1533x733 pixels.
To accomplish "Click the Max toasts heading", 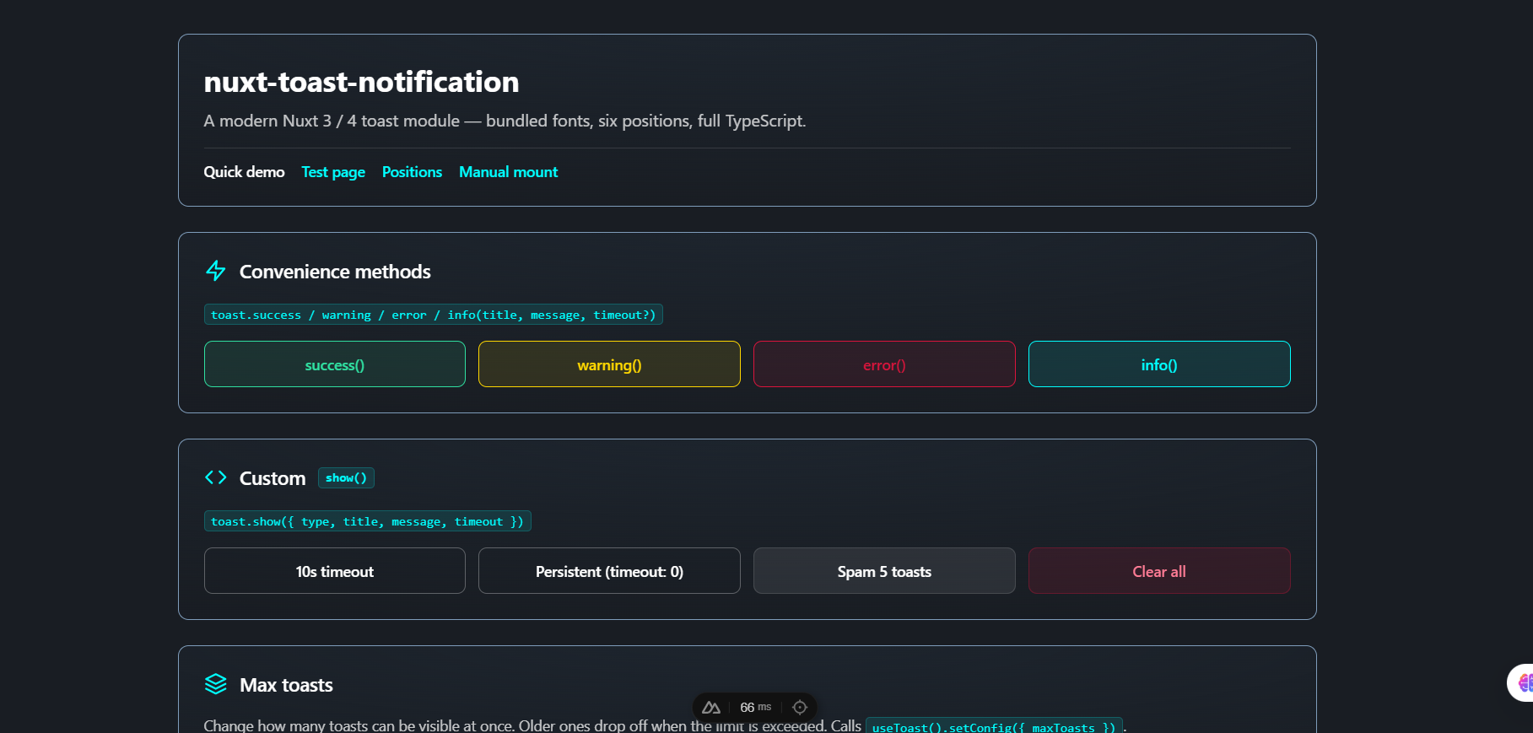I will 286,685.
